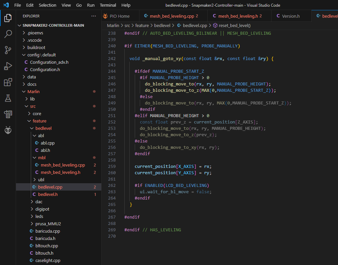Expand the digipot folder
Viewport: 338px width, 265px height.
coord(59,209)
